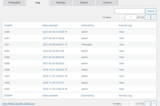Go to next page using top pagination arrow

(147, 17)
